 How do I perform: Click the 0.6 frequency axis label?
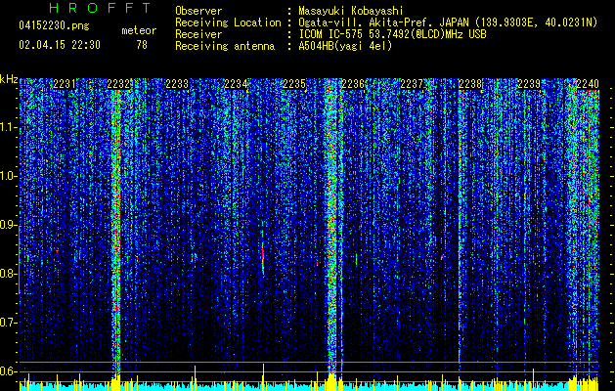coord(8,371)
